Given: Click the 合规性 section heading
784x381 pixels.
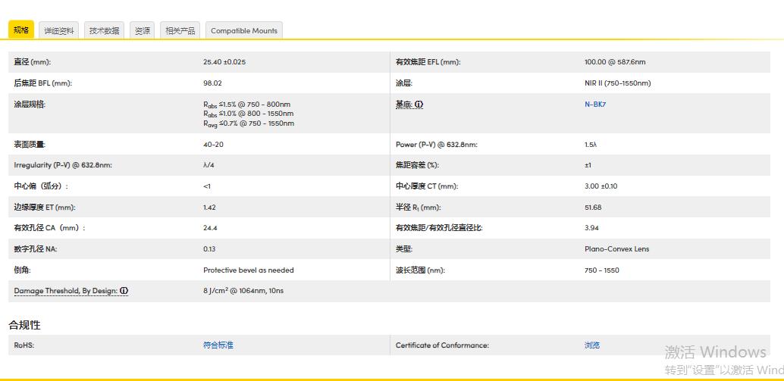Looking at the screenshot, I should coord(24,325).
